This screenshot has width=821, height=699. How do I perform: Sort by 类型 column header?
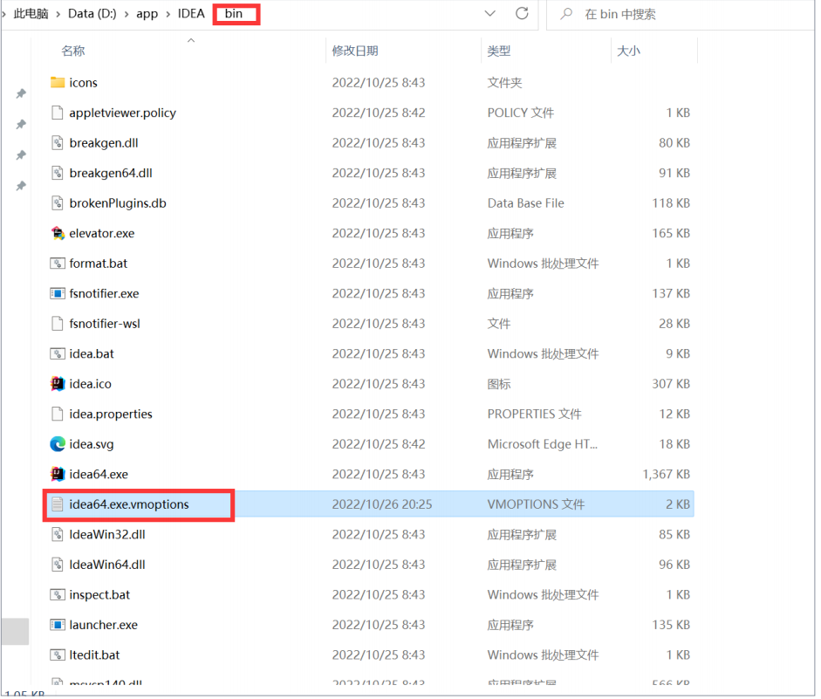click(498, 51)
